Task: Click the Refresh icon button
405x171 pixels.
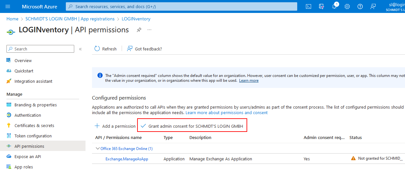Action: 97,49
